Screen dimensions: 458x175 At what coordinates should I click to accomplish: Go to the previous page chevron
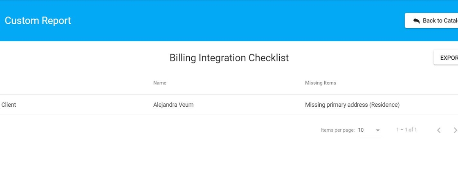point(439,130)
